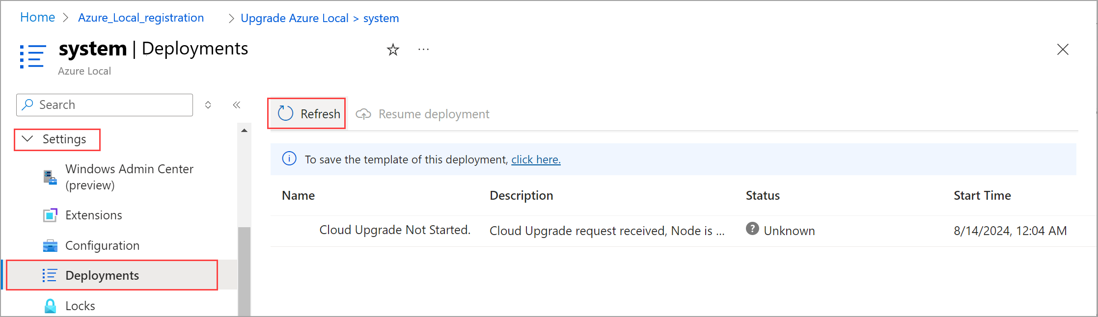Open Azure_Local_registration breadcrumb

coord(141,18)
